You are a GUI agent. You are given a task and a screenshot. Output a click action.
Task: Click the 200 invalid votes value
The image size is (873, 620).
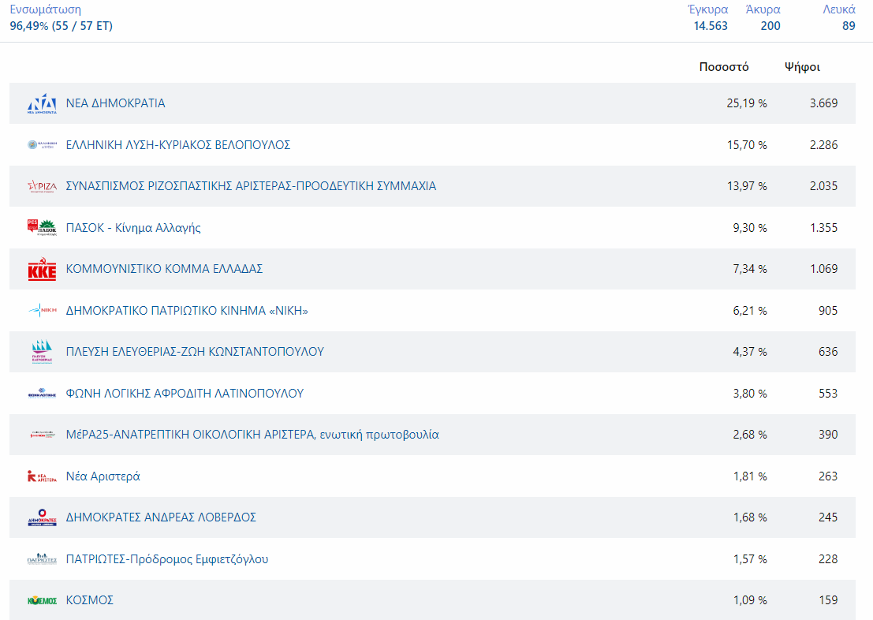(x=770, y=26)
